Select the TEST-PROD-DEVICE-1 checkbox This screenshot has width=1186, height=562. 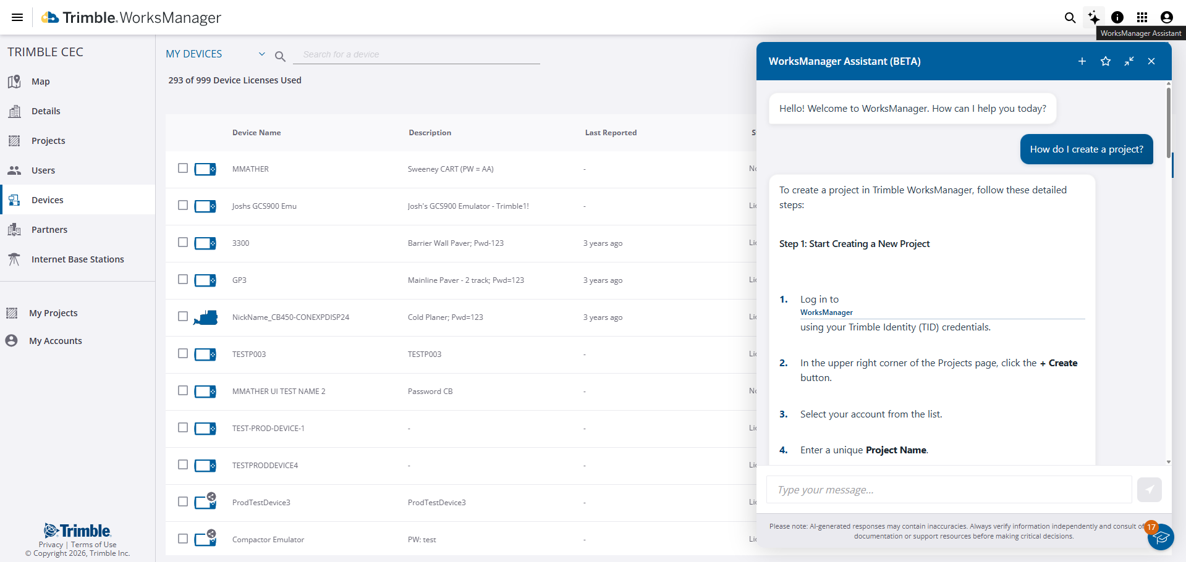tap(183, 427)
